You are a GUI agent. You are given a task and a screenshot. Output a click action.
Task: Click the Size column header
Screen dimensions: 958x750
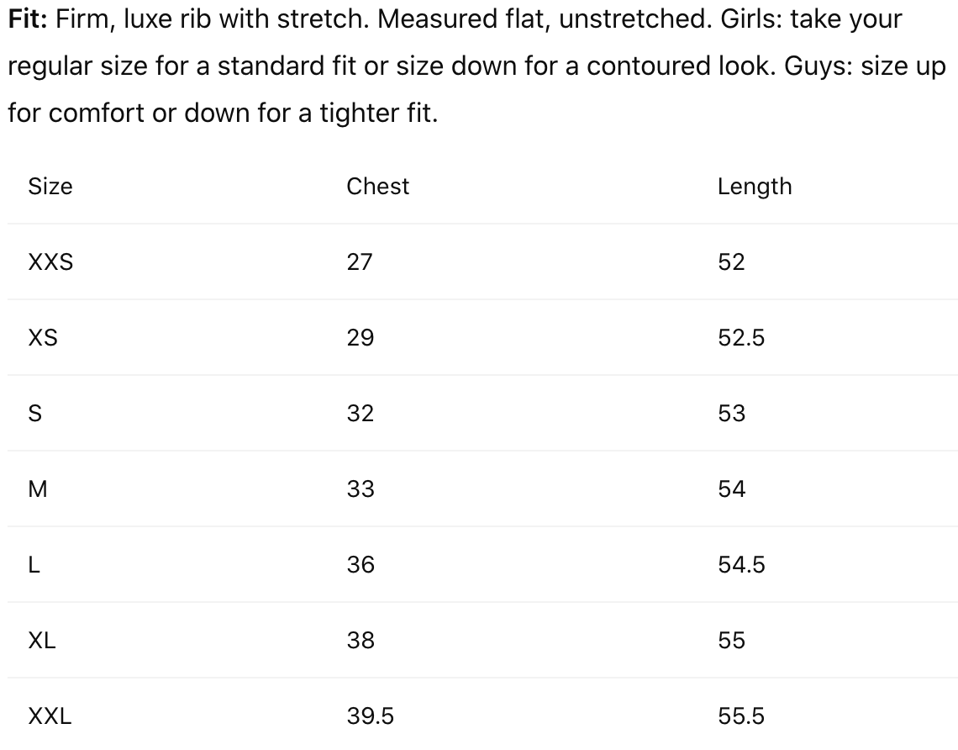click(50, 187)
